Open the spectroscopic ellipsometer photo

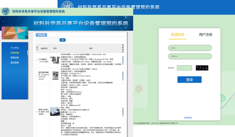(x=55, y=60)
